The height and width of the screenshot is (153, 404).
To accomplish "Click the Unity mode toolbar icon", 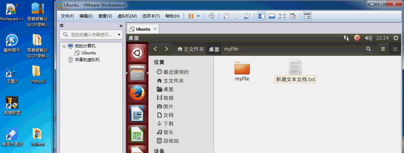I will click(293, 16).
